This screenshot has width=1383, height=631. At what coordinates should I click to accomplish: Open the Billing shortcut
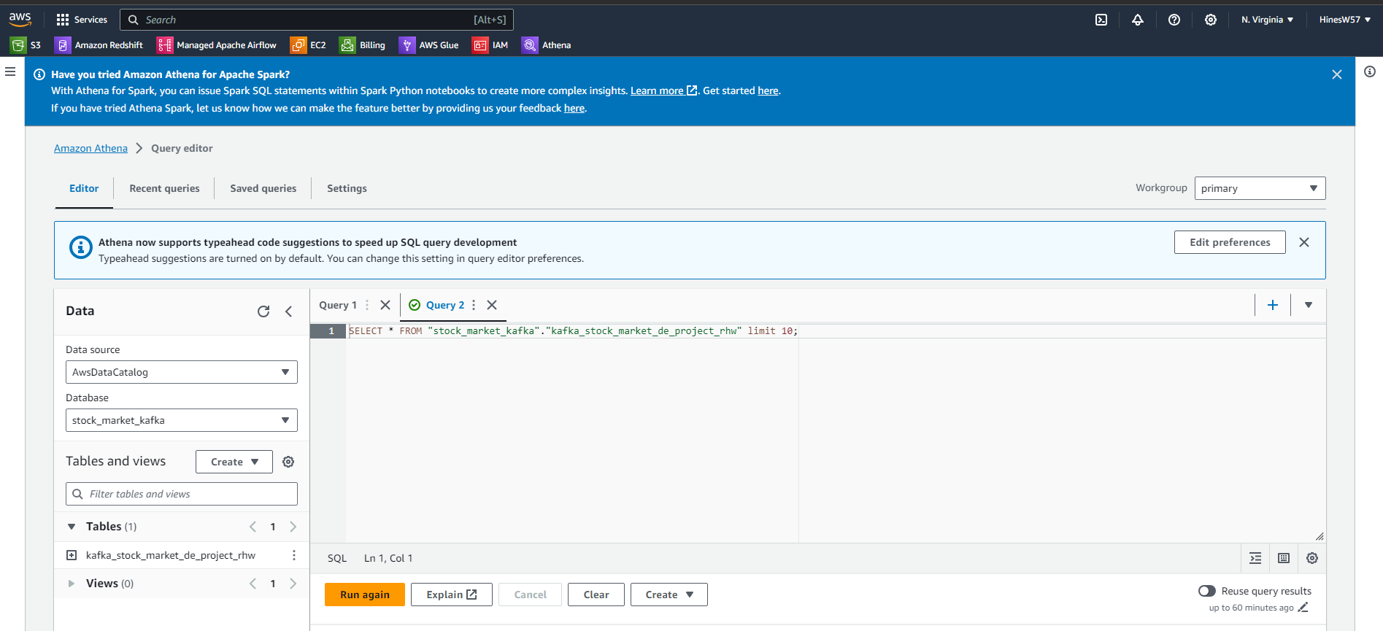pos(363,45)
